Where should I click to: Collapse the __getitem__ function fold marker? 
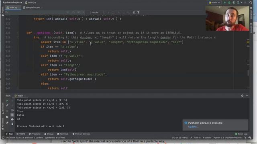18,33
